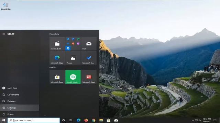The image size is (220, 123).
Task: Select the Recycle Bin desktop icon
Action: tap(5, 6)
